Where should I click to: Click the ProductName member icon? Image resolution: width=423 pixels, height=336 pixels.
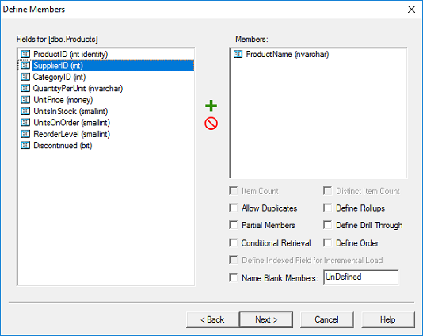(238, 54)
